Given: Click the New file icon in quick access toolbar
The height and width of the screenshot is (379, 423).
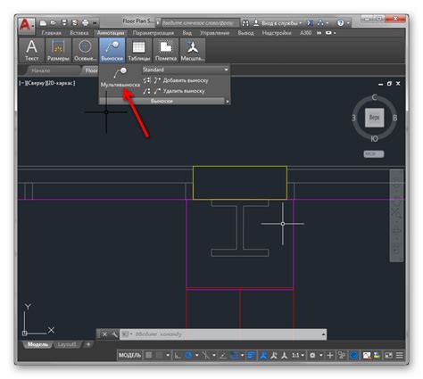Looking at the screenshot, I should 44,22.
